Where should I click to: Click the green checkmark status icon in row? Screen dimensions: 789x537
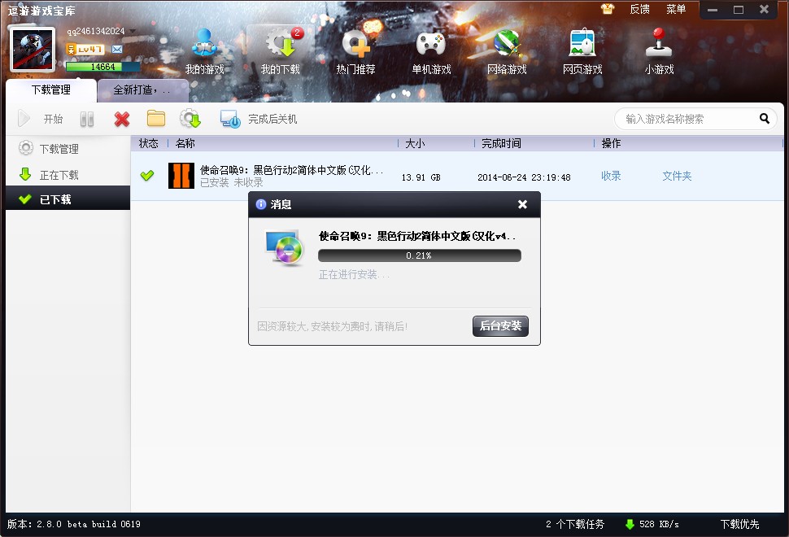147,176
